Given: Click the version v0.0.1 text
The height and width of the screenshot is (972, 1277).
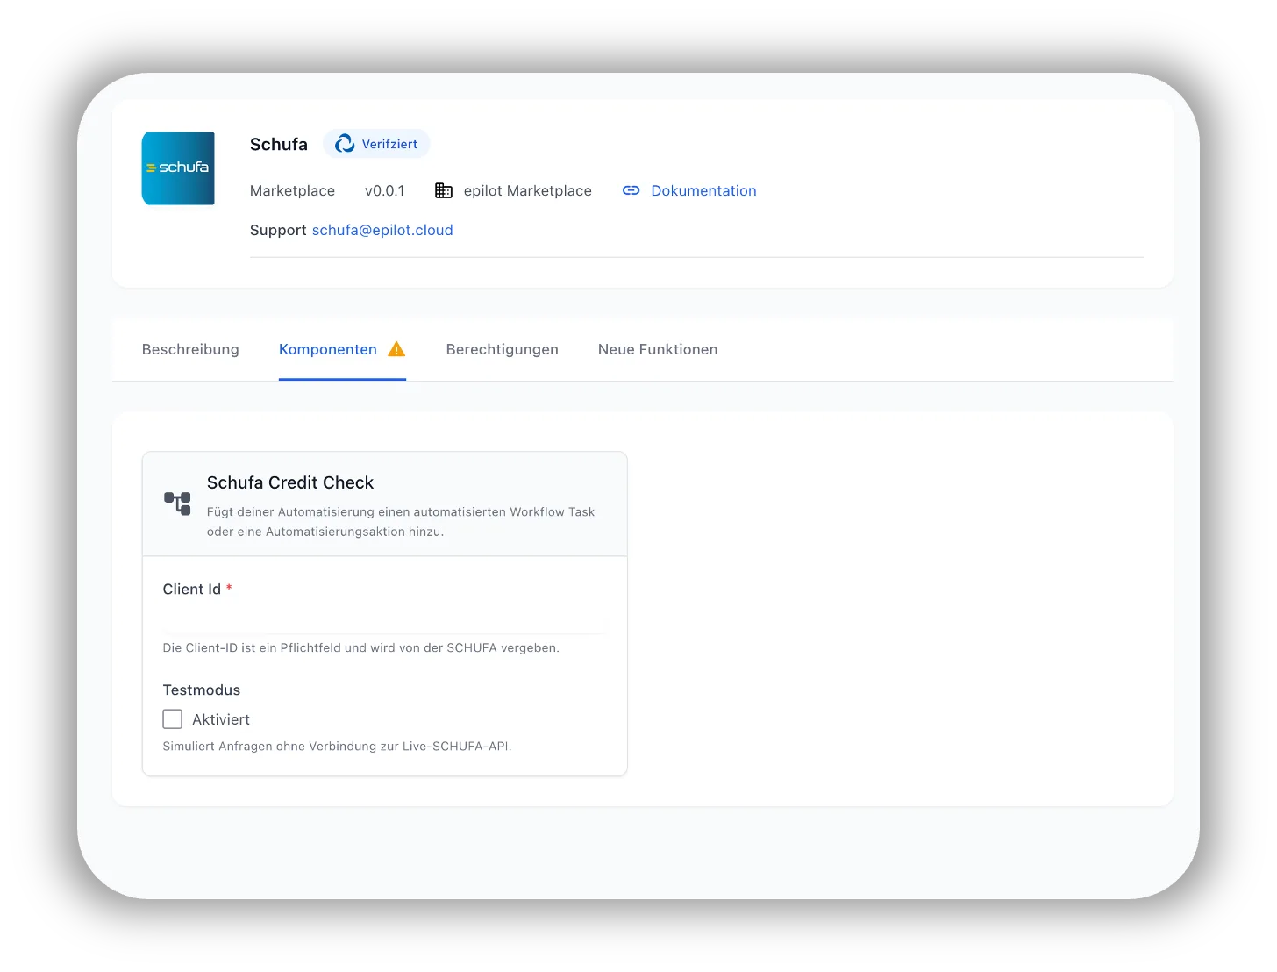Looking at the screenshot, I should pyautogui.click(x=385, y=191).
